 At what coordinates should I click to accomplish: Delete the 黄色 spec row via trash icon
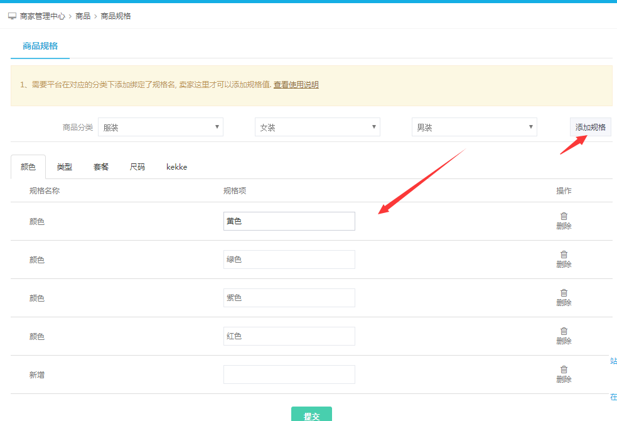point(564,216)
